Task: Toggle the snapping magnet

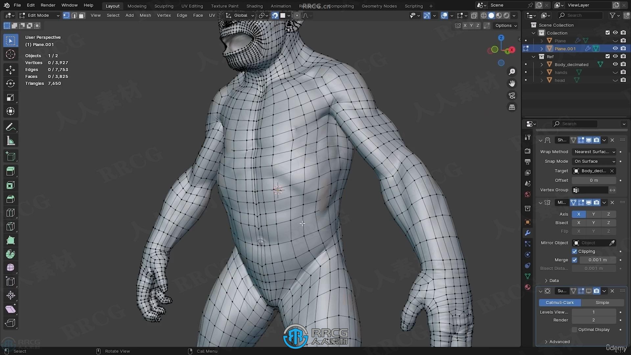Action: click(x=275, y=15)
